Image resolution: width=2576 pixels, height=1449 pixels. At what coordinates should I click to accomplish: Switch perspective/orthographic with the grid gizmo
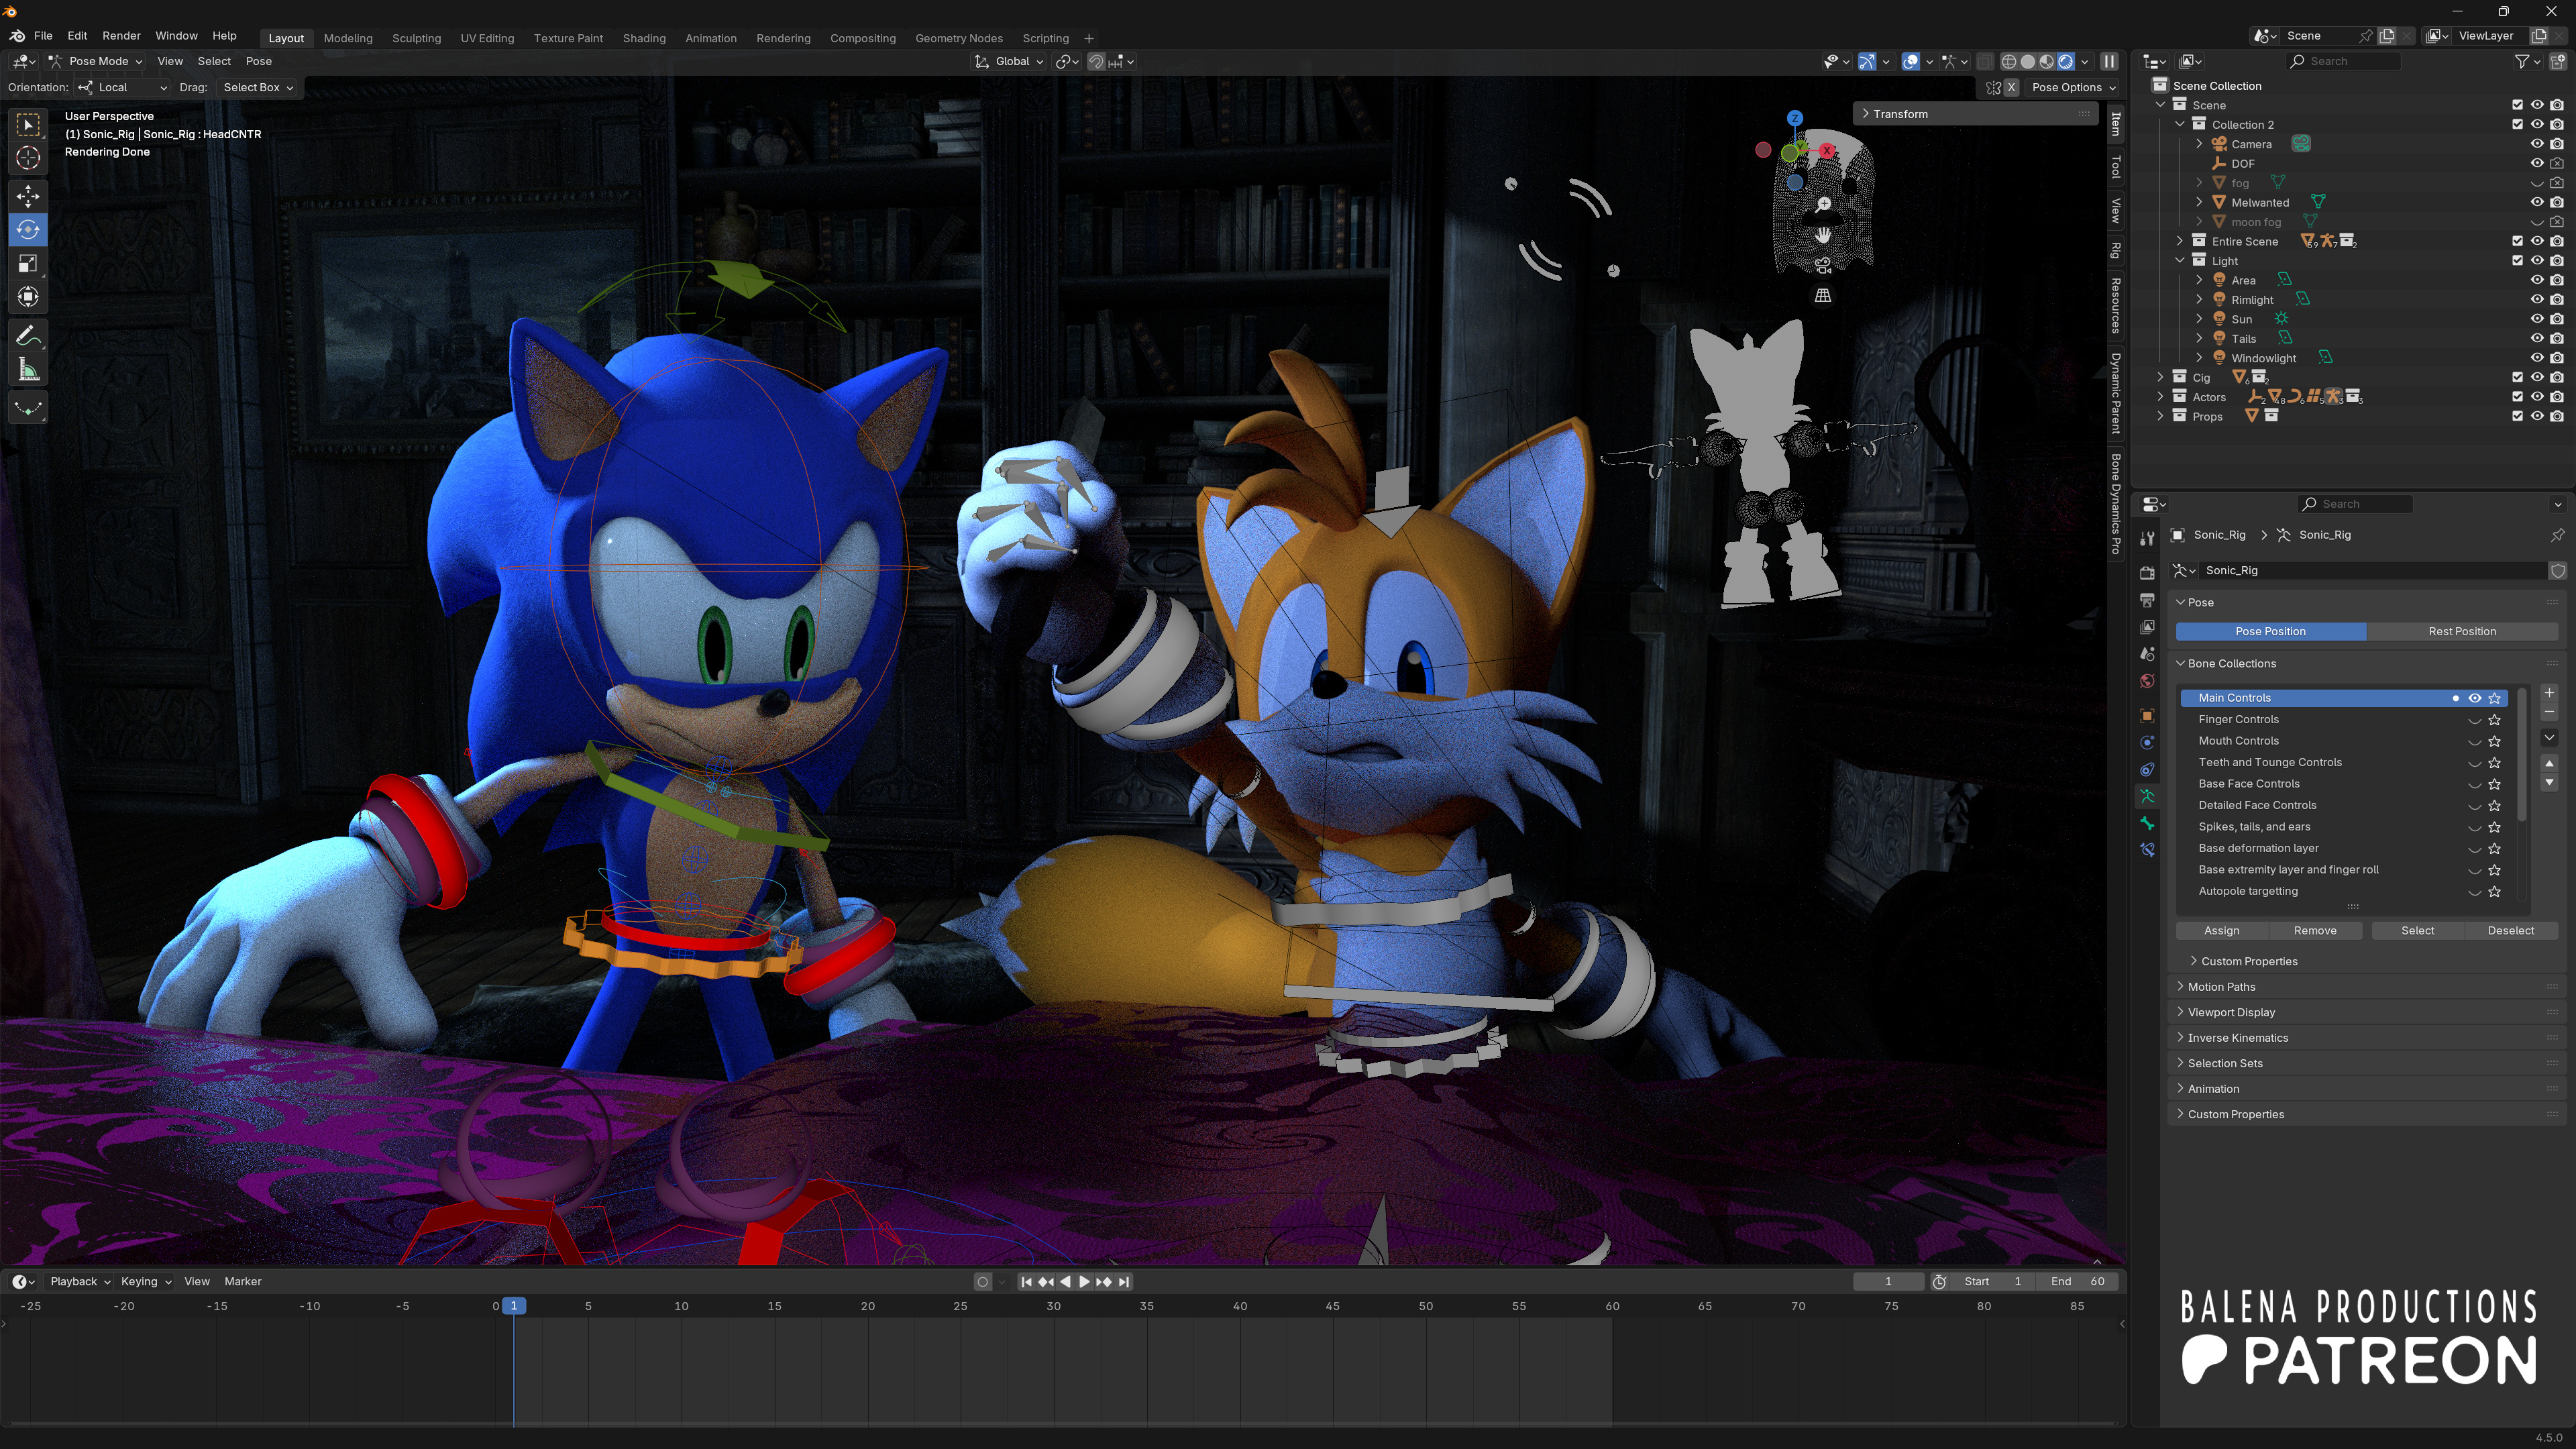pos(1823,295)
